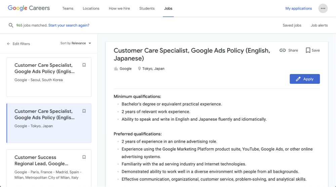Click the search magnifier icon
Image resolution: width=336 pixels, height=187 pixels.
(11, 25)
